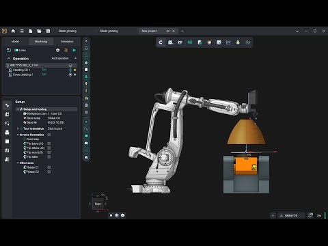Viewport: 328px width, 246px height.
Task: Click the green robot toolbar icon
Action: [238, 42]
